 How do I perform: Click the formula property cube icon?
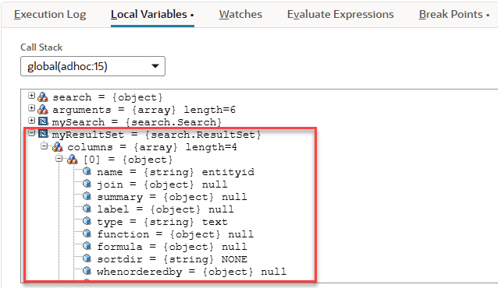(87, 246)
